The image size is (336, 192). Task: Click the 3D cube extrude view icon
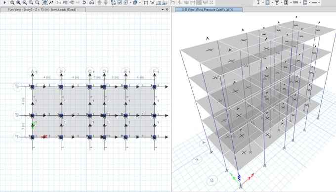[x=135, y=2]
